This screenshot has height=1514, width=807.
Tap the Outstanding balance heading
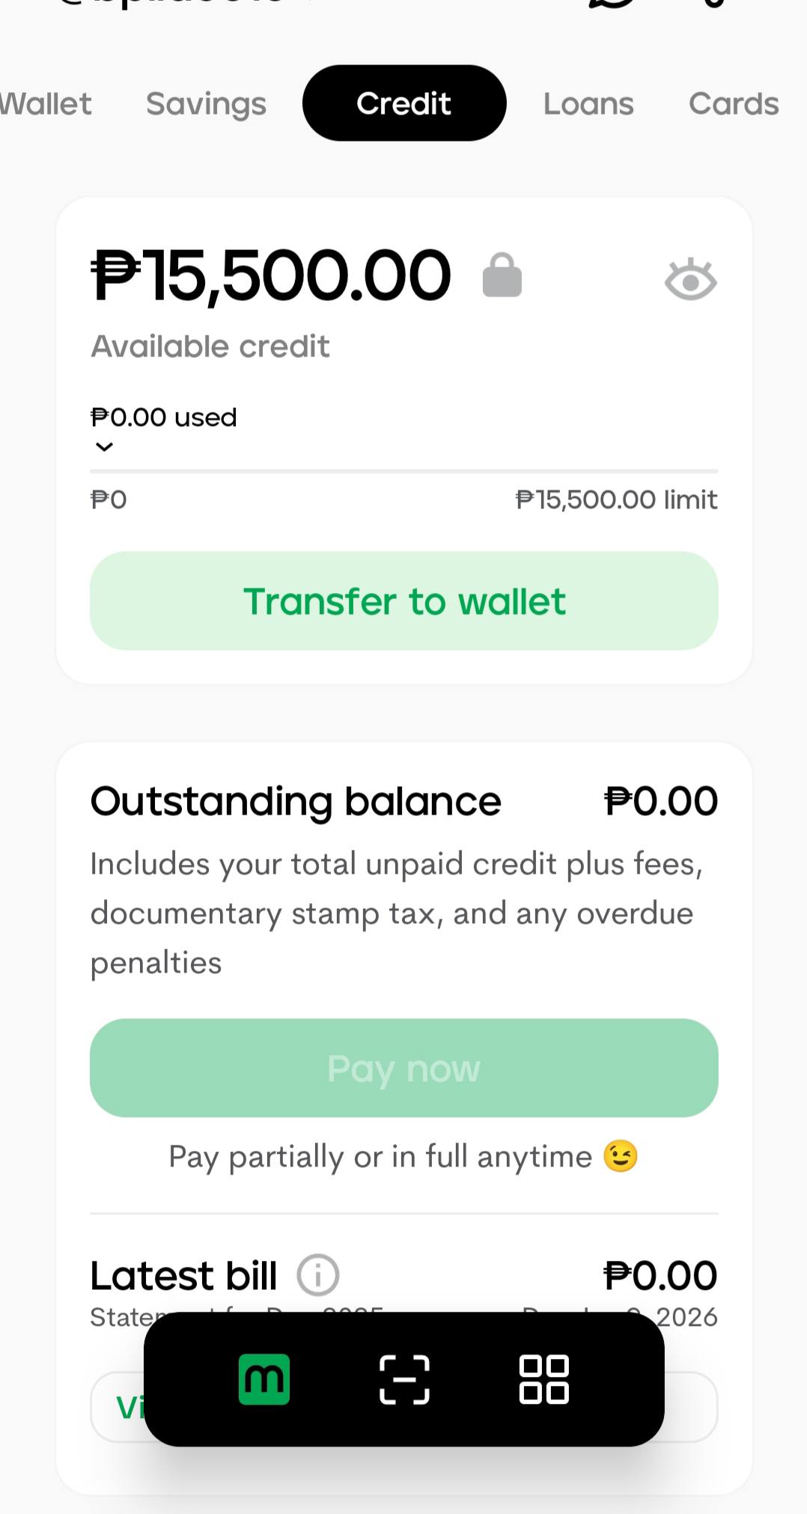(296, 801)
